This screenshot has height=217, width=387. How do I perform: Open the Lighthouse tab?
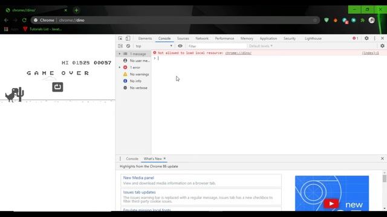[x=313, y=39]
